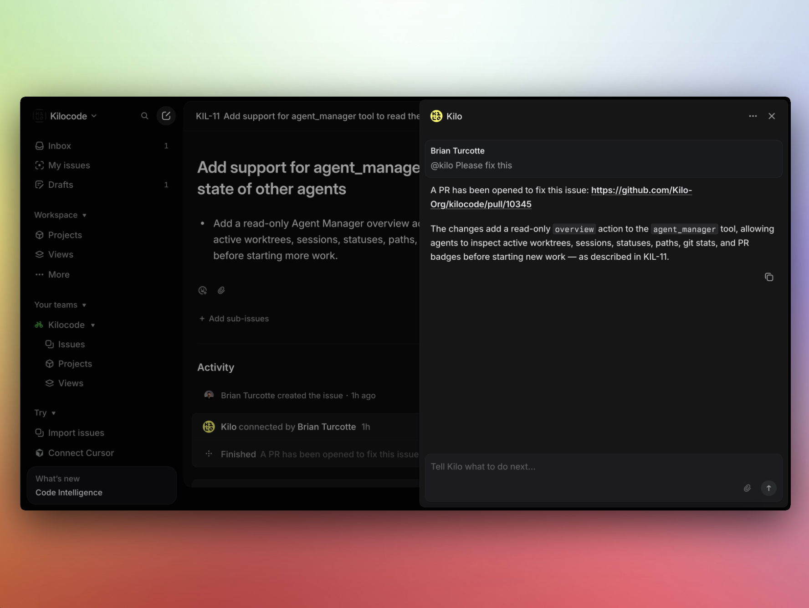The height and width of the screenshot is (608, 809).
Task: Click the Finished status spinner icon
Action: [x=209, y=454]
